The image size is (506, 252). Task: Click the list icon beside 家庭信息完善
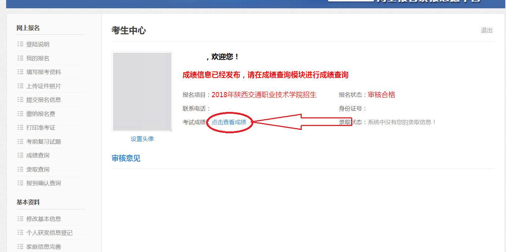[20, 247]
